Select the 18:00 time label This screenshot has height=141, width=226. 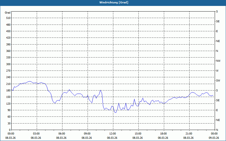point(163,134)
